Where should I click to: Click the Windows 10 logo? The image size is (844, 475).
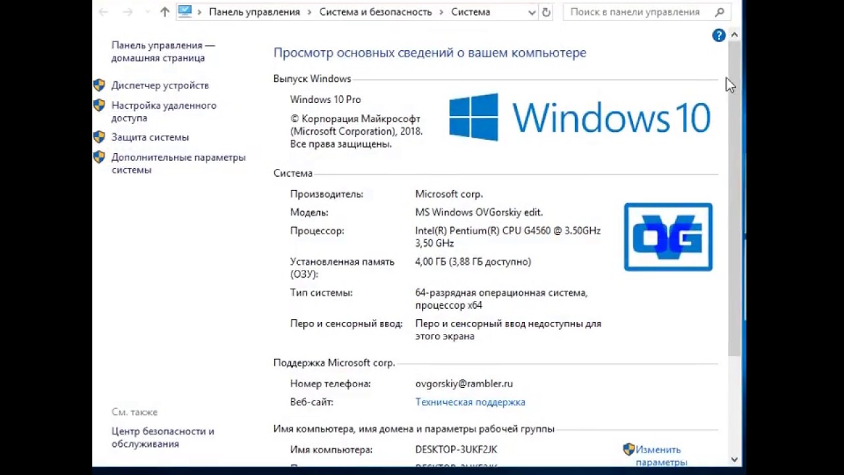point(580,117)
